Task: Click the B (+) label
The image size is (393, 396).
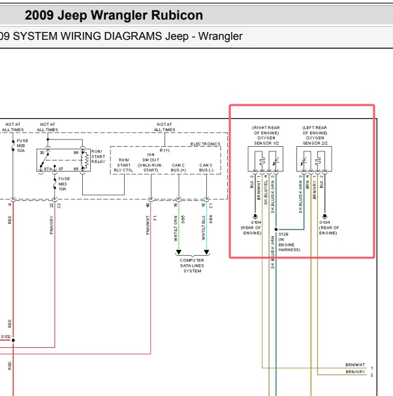Action: click(165, 150)
